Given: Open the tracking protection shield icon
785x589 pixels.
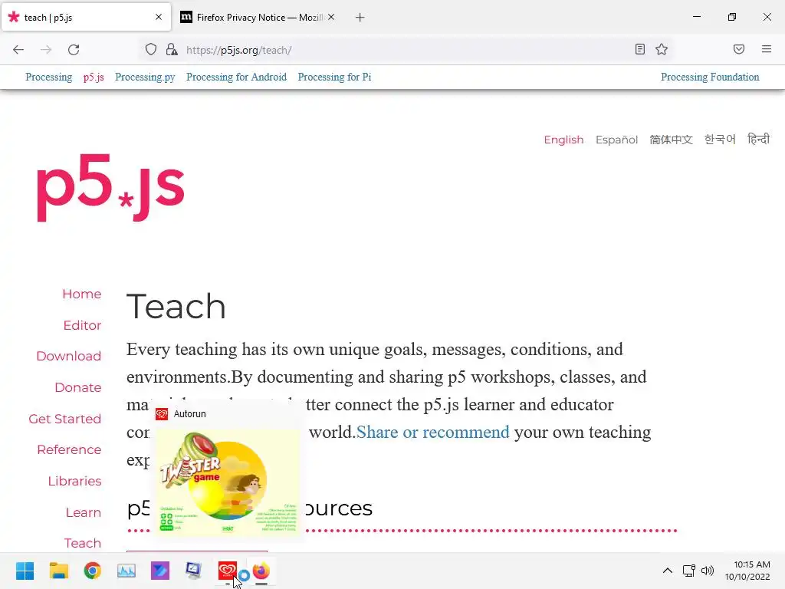Looking at the screenshot, I should (151, 50).
